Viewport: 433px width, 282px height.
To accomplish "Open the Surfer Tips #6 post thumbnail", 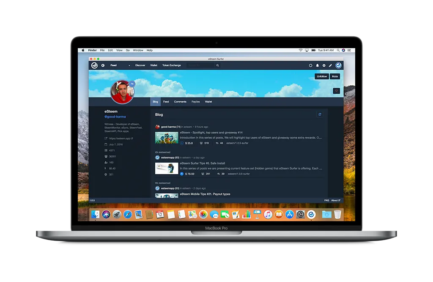I will (167, 168).
